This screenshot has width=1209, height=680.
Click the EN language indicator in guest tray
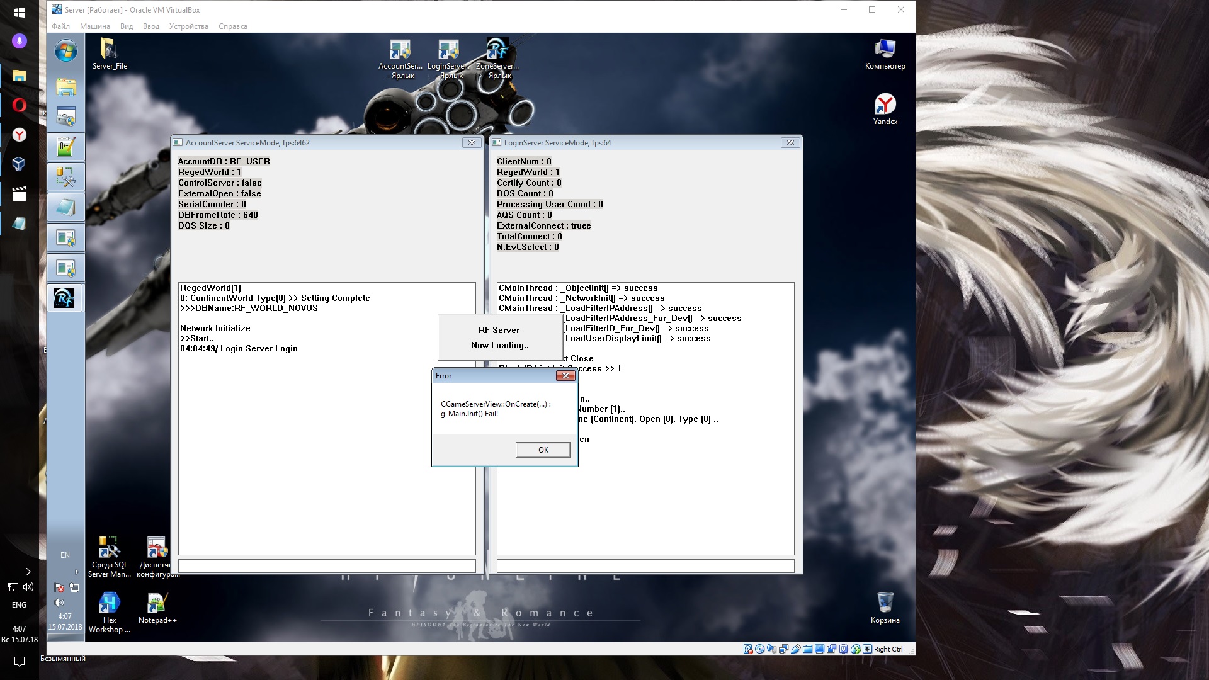click(x=65, y=555)
